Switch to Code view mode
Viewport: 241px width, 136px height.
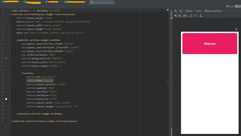[x=230, y=6]
